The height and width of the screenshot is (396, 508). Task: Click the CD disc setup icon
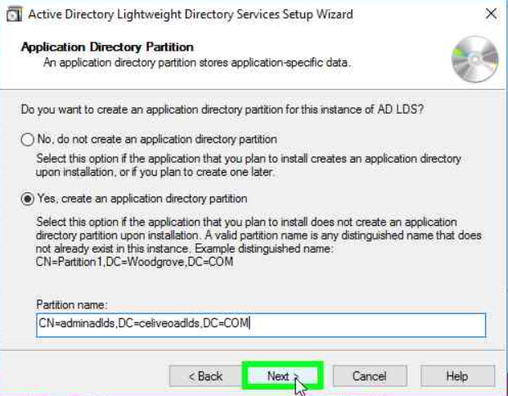(474, 59)
